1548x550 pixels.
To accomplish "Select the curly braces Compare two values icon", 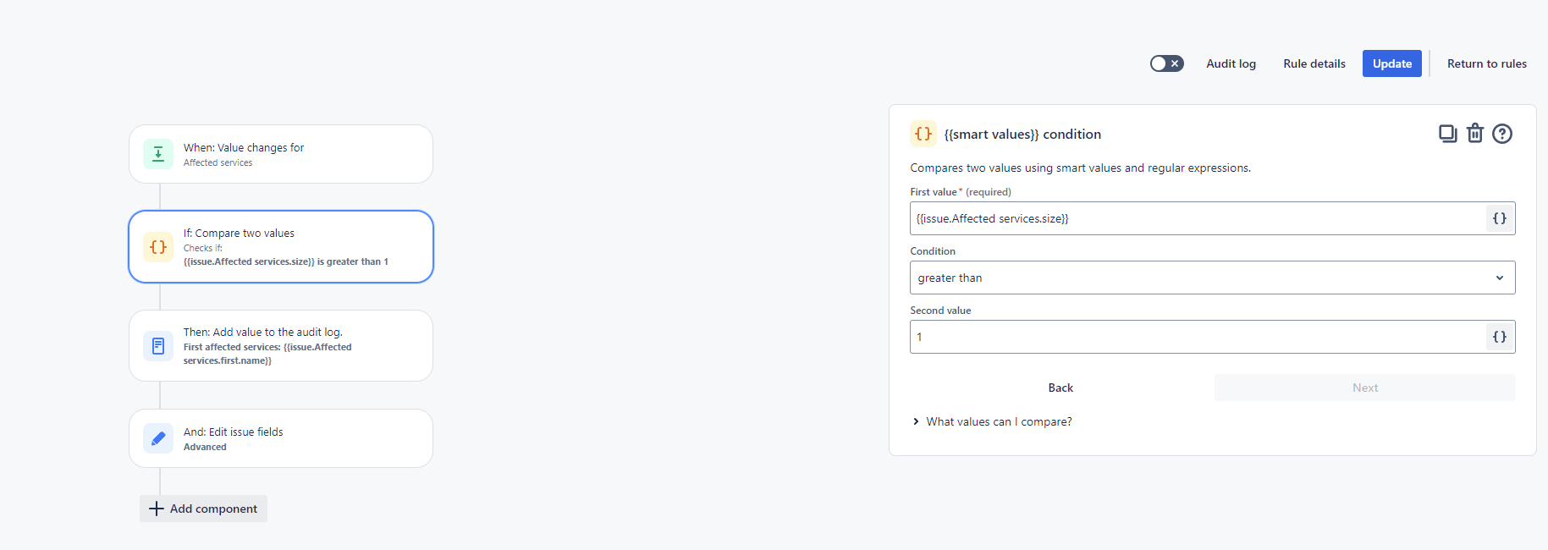I will point(158,247).
